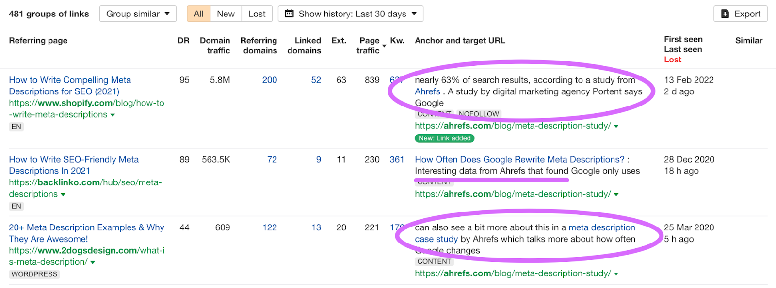The height and width of the screenshot is (288, 776).
Task: Sort by the DR column header
Action: tap(183, 41)
